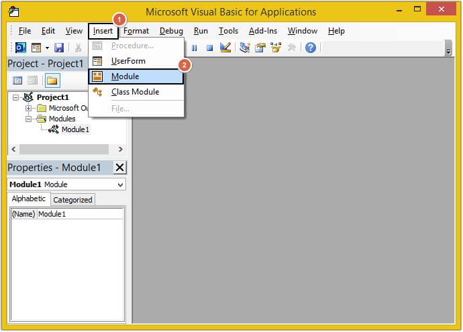463x332 pixels.
Task: Click the Toolbox toolbar icon
Action: (x=291, y=48)
